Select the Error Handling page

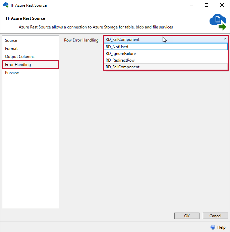click(31, 65)
